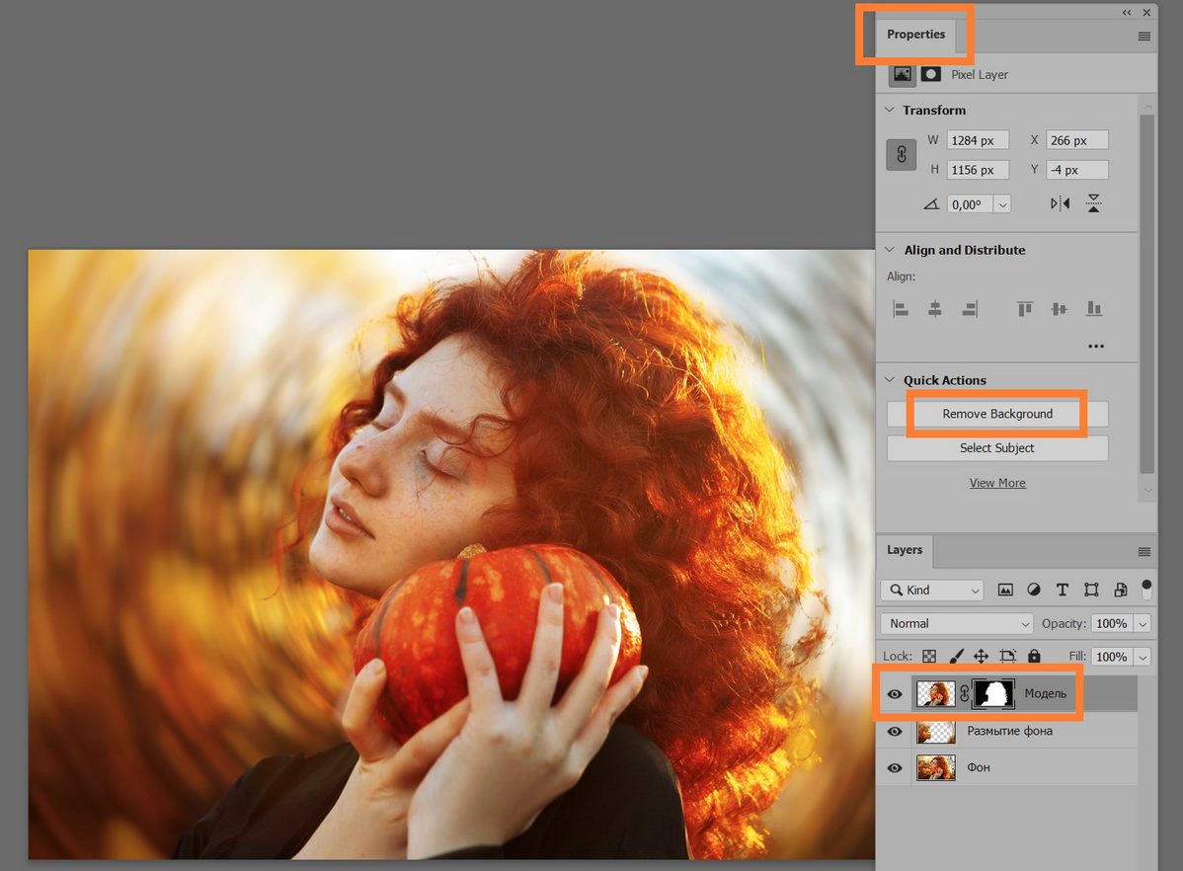Viewport: 1183px width, 871px height.
Task: Collapse the Quick Actions section
Action: [x=890, y=379]
